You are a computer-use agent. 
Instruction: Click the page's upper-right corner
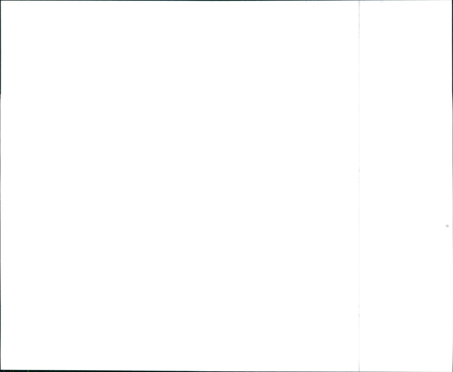452,0
